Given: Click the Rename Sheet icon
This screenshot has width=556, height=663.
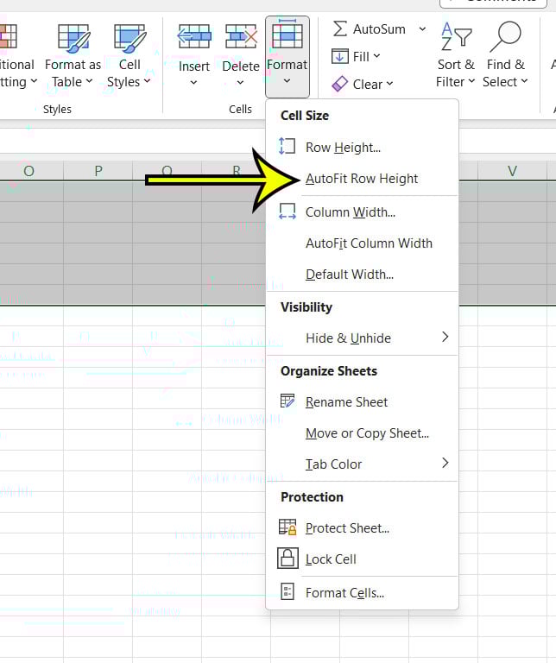Looking at the screenshot, I should pos(287,401).
